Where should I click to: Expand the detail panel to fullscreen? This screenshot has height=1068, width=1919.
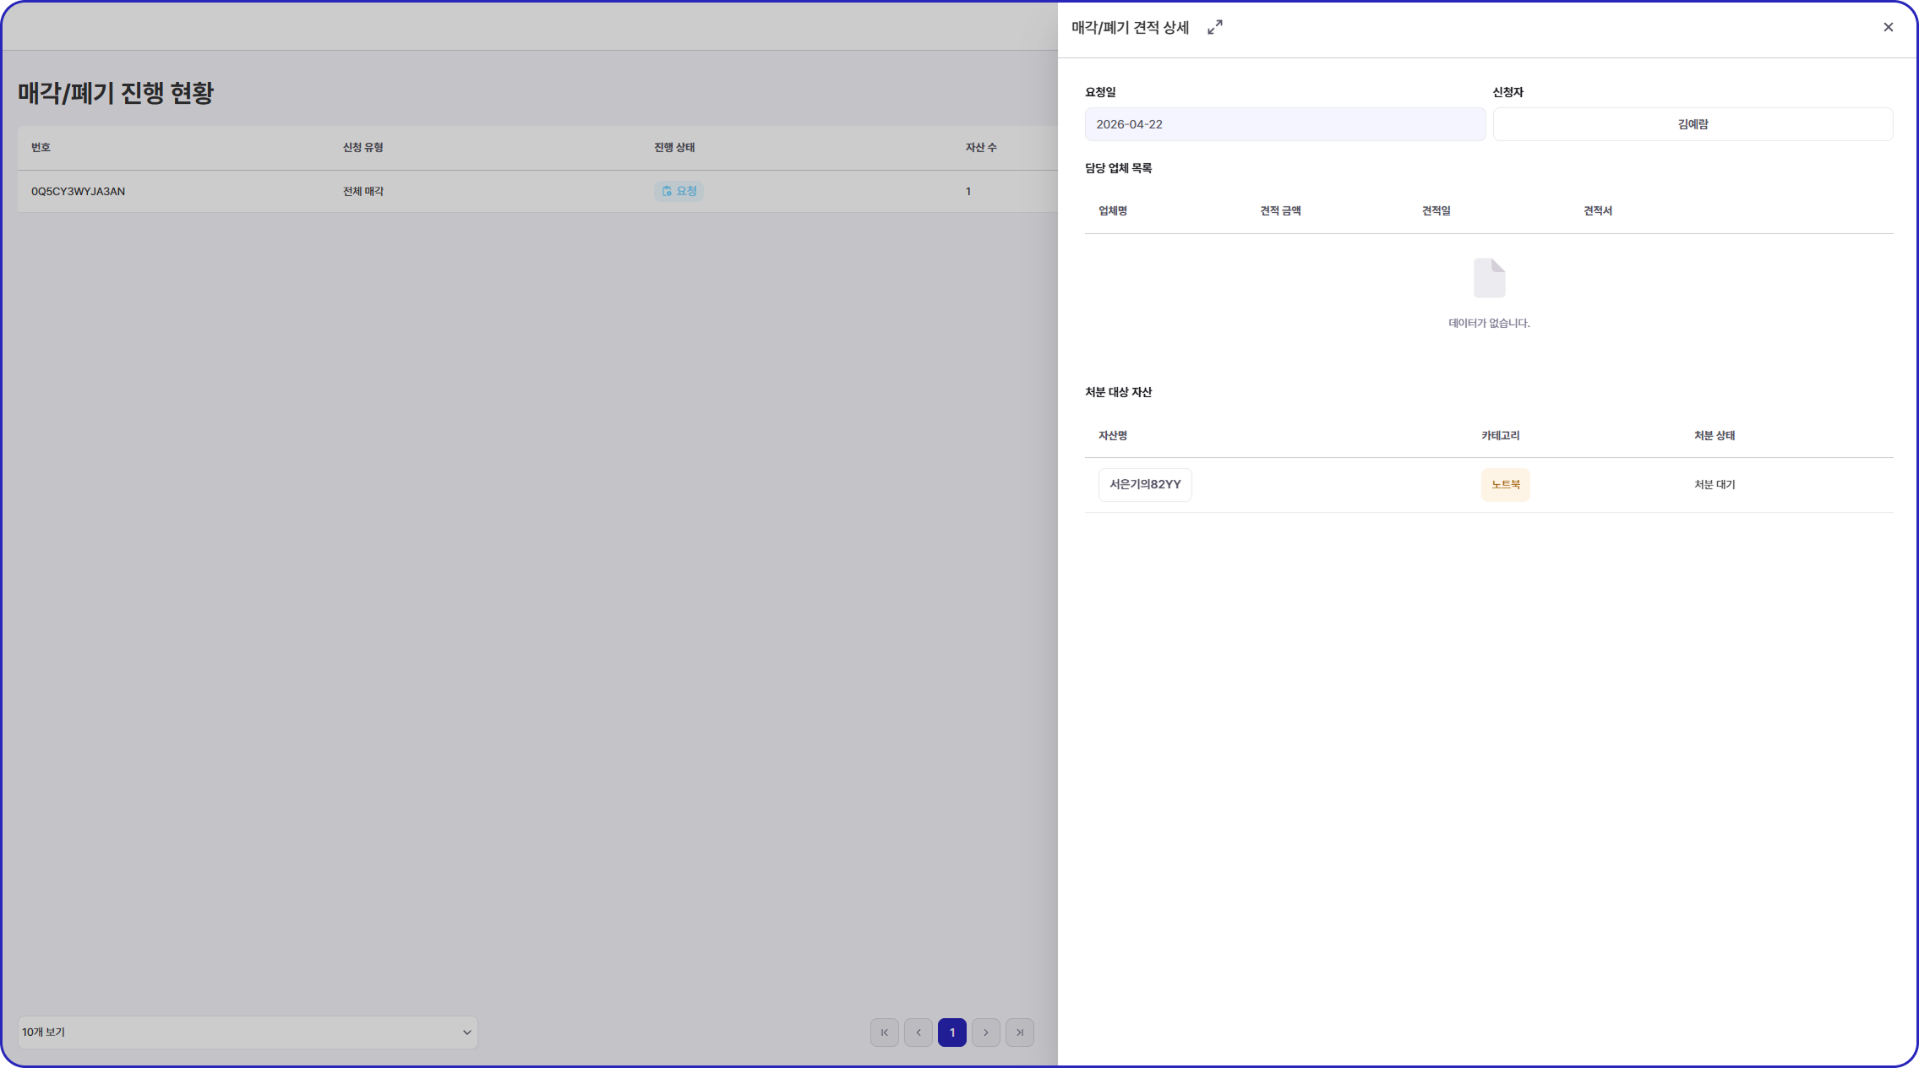point(1214,28)
